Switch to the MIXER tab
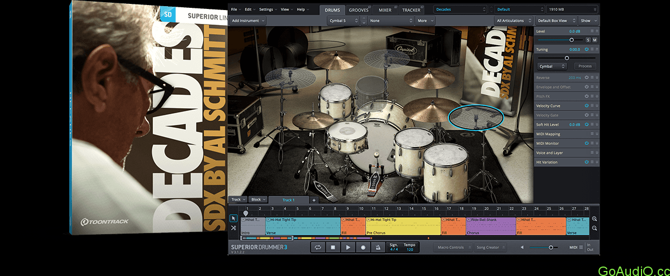This screenshot has width=670, height=276. 385,10
